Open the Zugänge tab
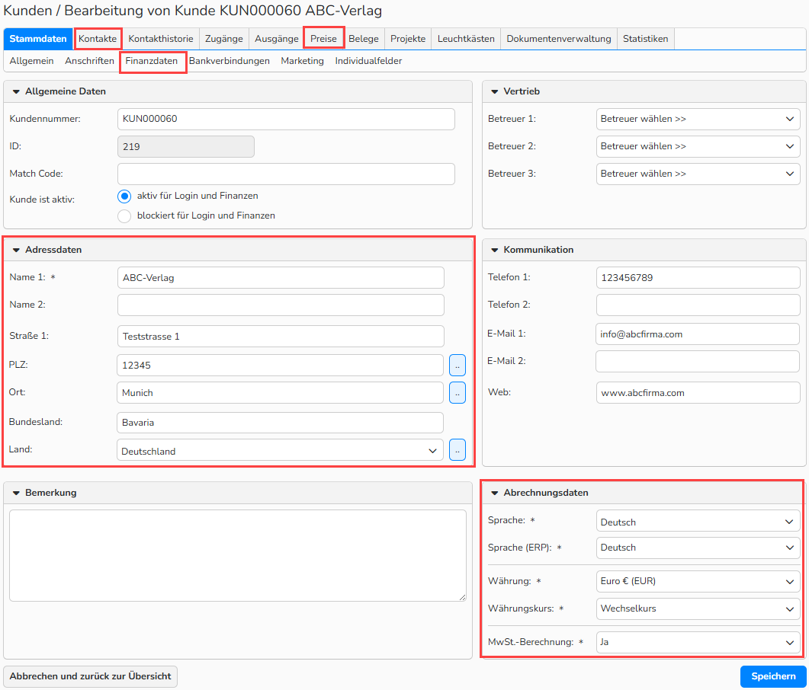Screen dimensions: 809x690 [224, 39]
